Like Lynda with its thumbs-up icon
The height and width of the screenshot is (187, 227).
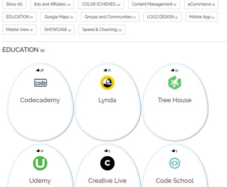tap(105, 70)
